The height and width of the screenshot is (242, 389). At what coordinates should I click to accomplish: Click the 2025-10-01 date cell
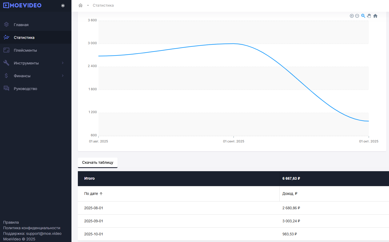click(x=94, y=234)
